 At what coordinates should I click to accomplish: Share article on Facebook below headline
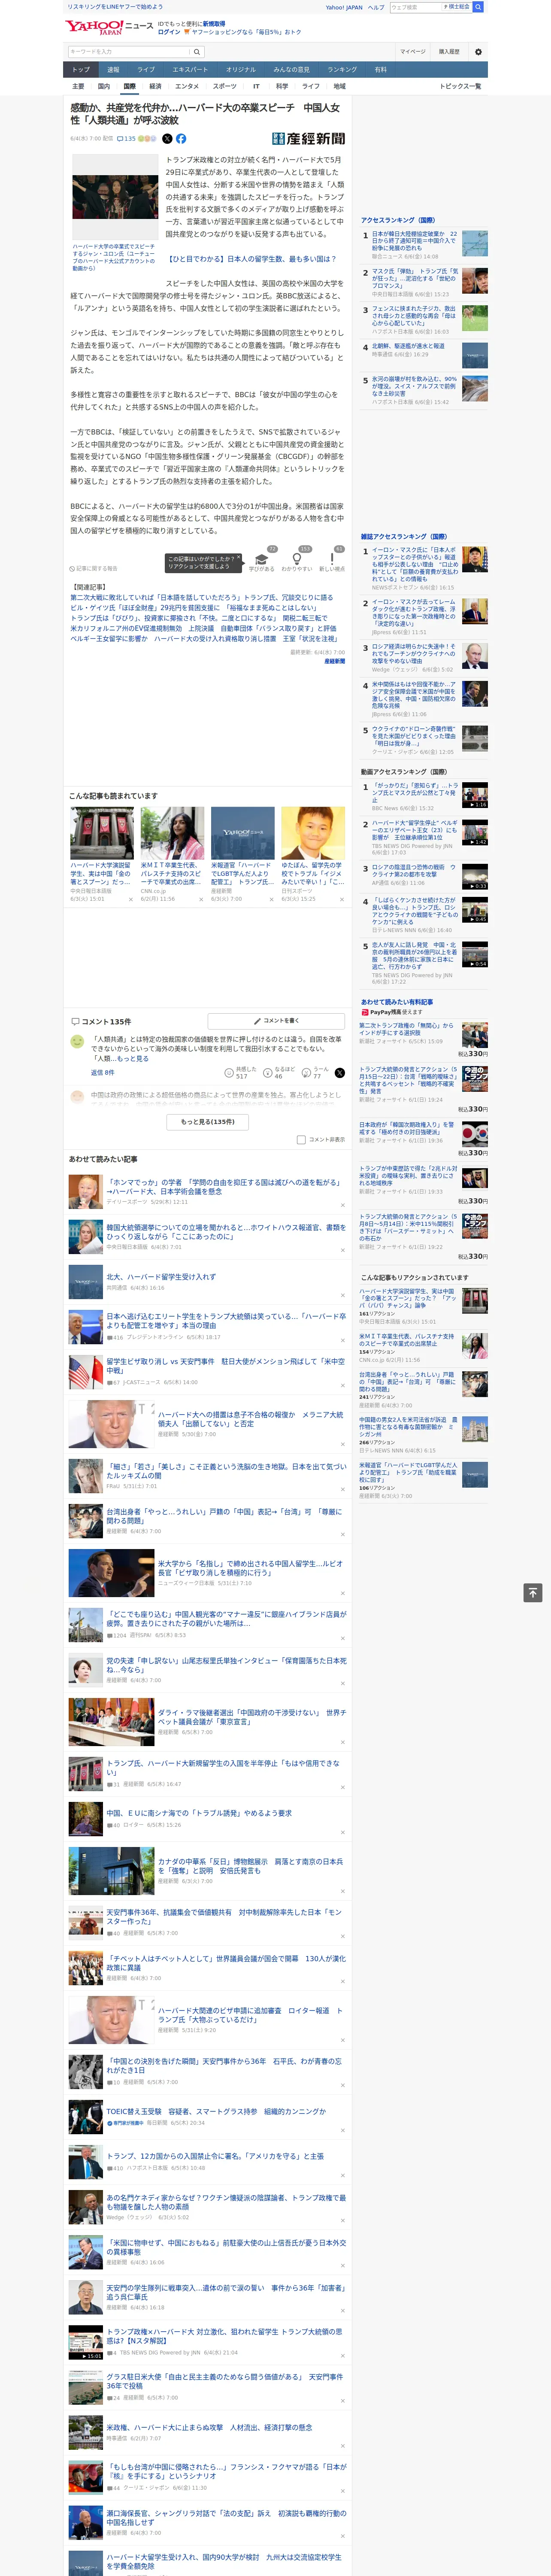181,139
